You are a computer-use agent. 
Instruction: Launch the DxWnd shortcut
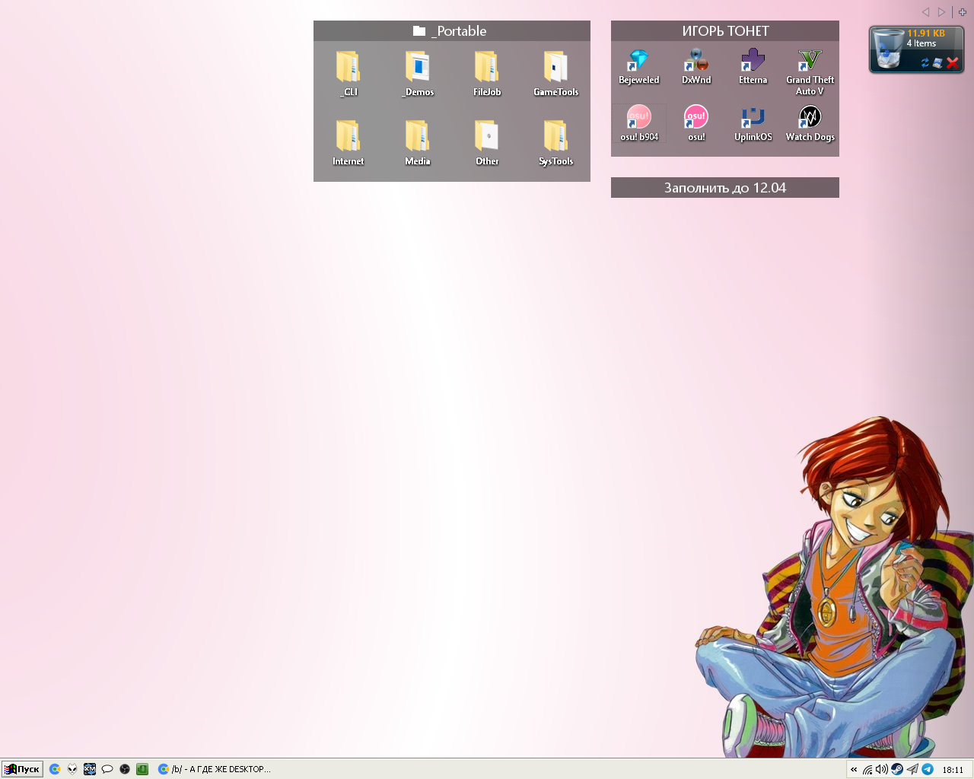pyautogui.click(x=696, y=67)
